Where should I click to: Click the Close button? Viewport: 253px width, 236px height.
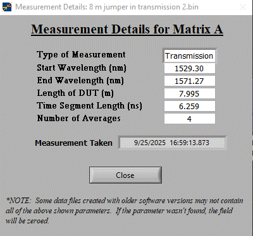pos(125,175)
